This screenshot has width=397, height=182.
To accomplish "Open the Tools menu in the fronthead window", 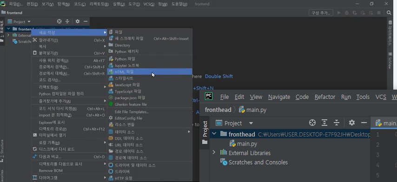I will point(363,97).
